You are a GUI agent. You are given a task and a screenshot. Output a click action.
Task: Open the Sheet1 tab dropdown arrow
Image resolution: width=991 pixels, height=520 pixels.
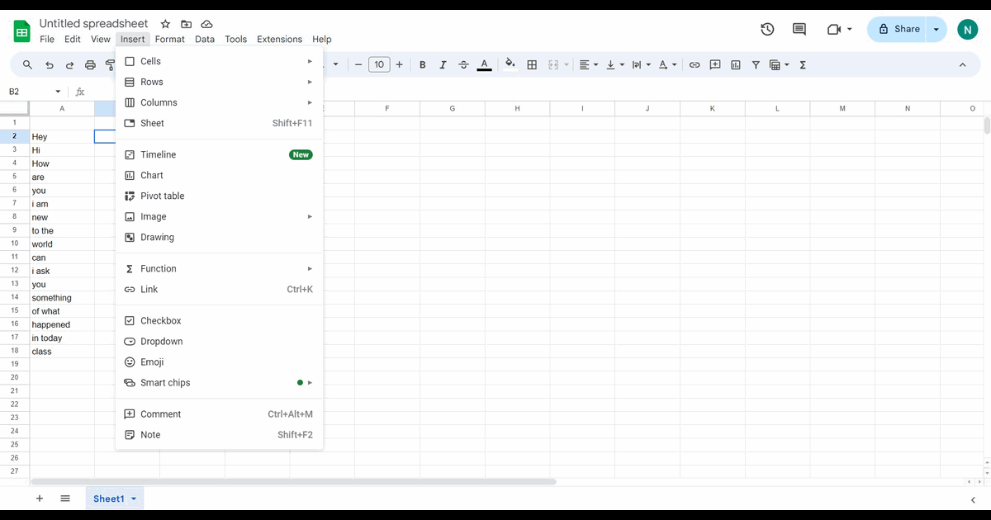coord(133,499)
